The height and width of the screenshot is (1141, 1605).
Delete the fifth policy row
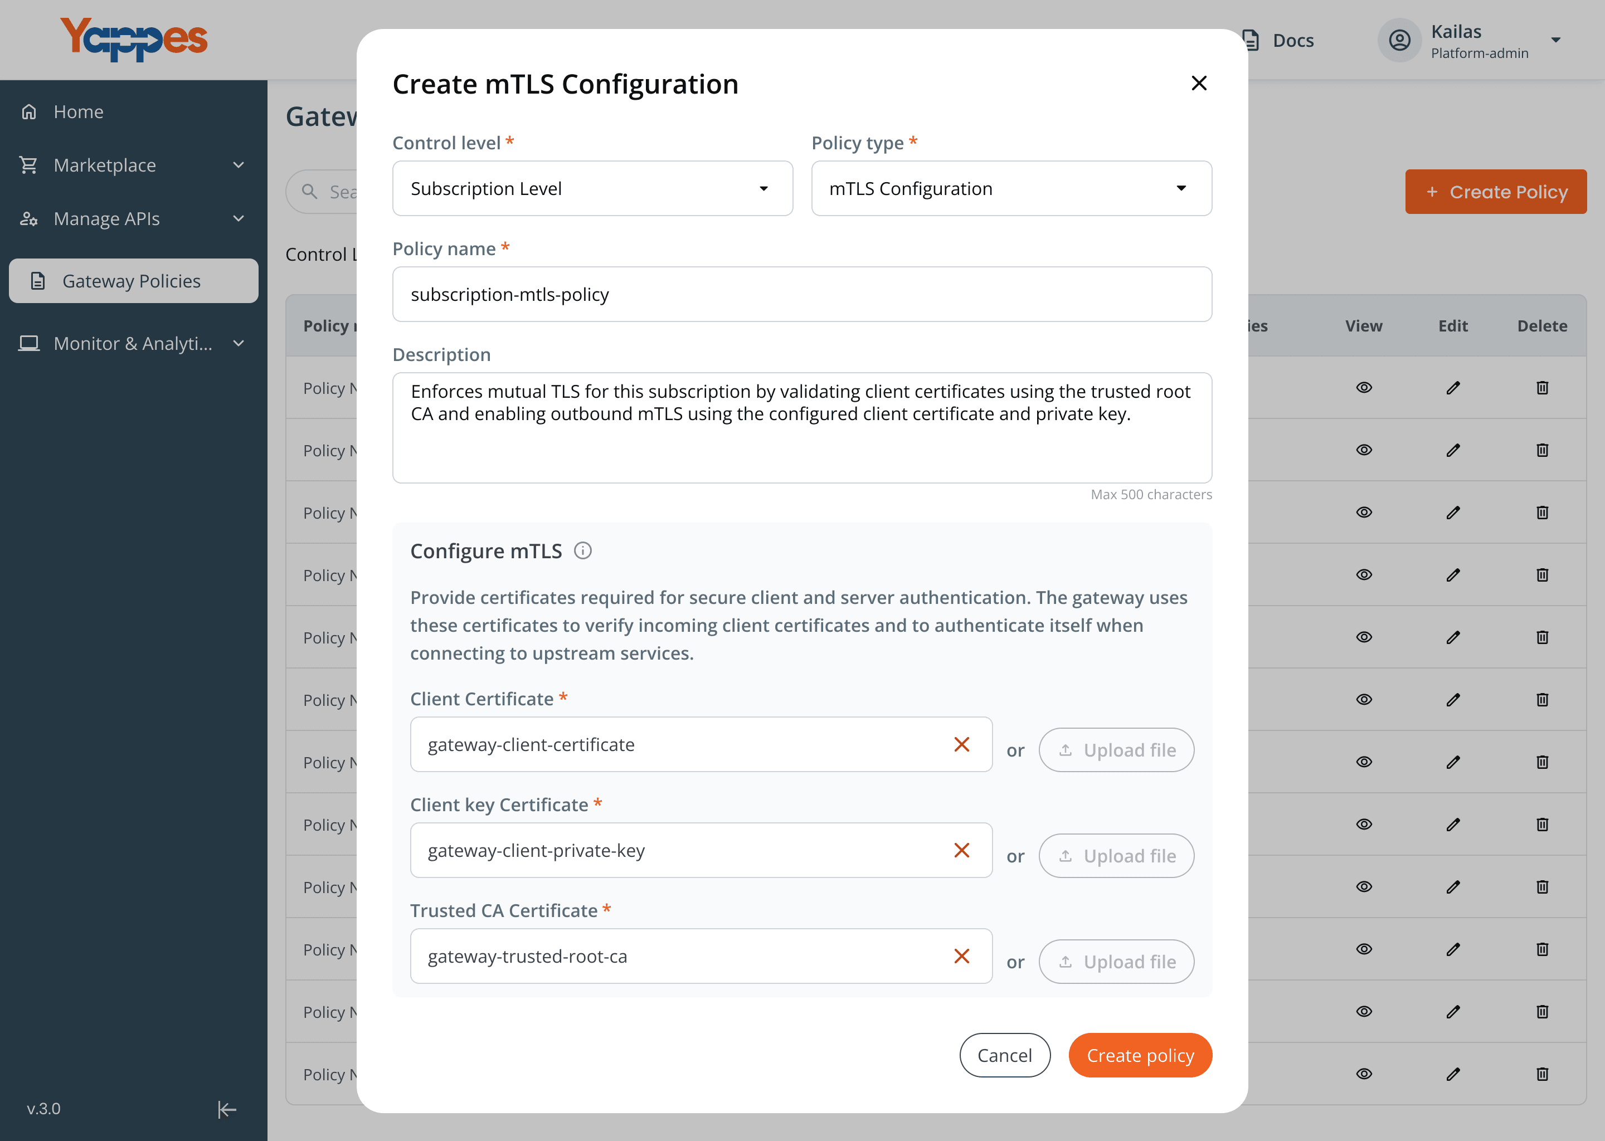(1543, 637)
